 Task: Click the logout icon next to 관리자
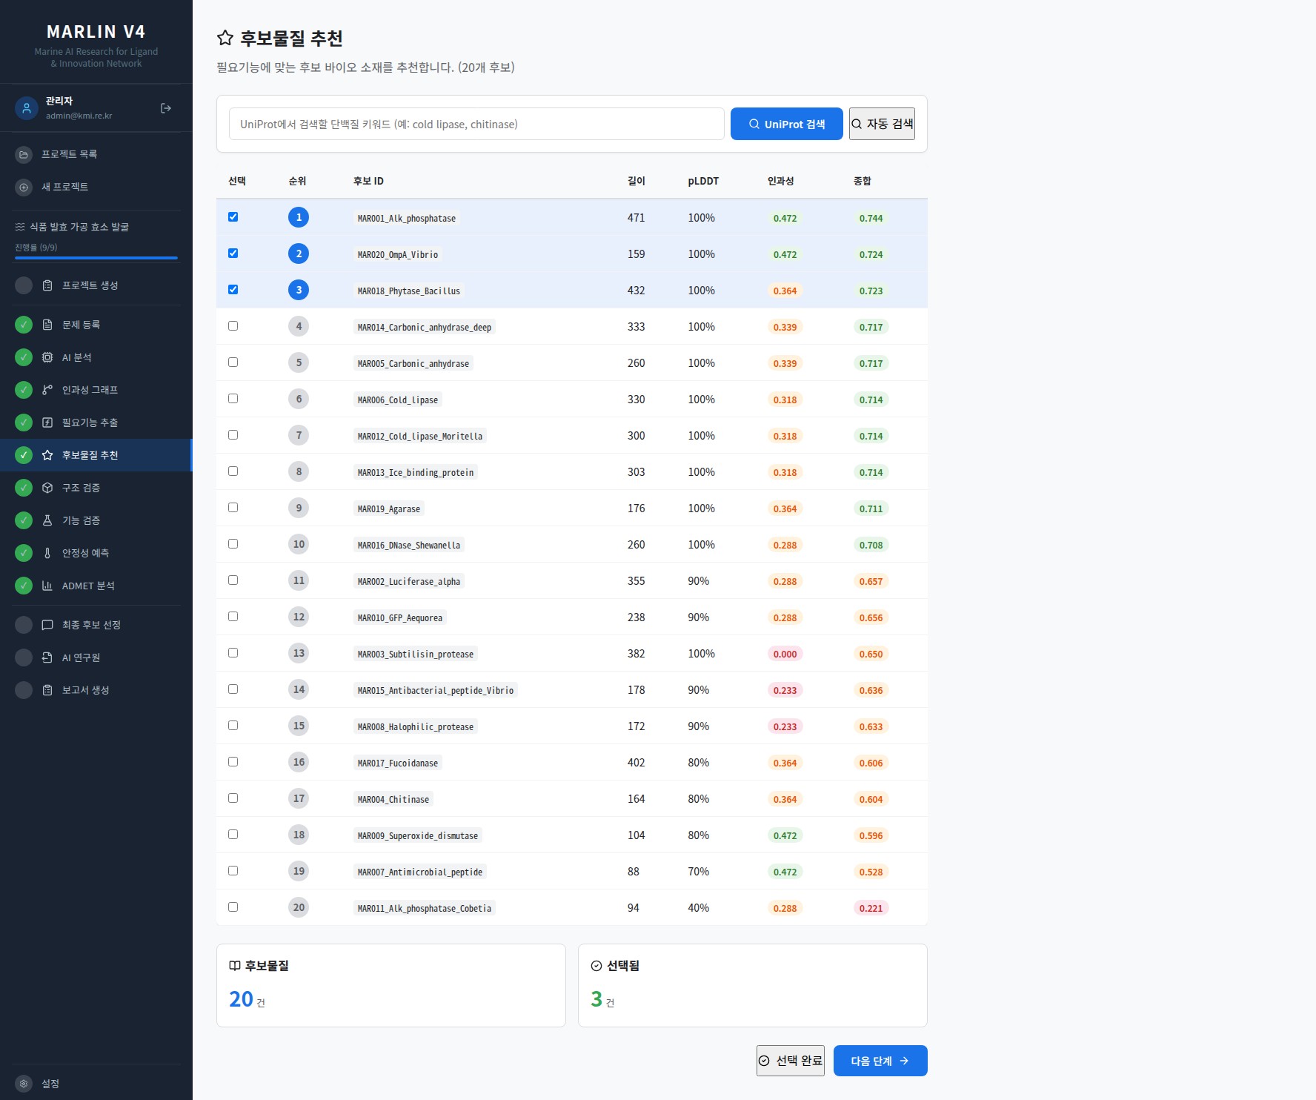pos(166,108)
